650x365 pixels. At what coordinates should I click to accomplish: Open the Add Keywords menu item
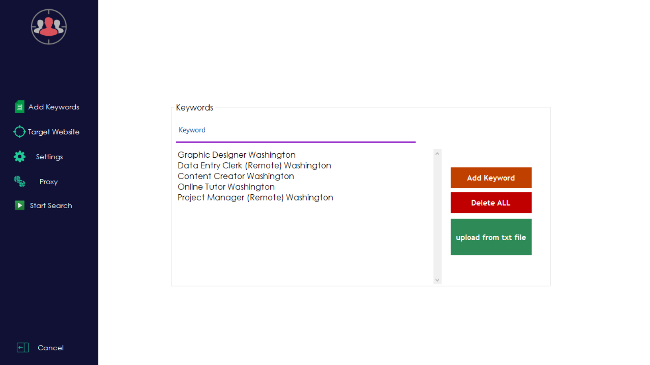[54, 107]
